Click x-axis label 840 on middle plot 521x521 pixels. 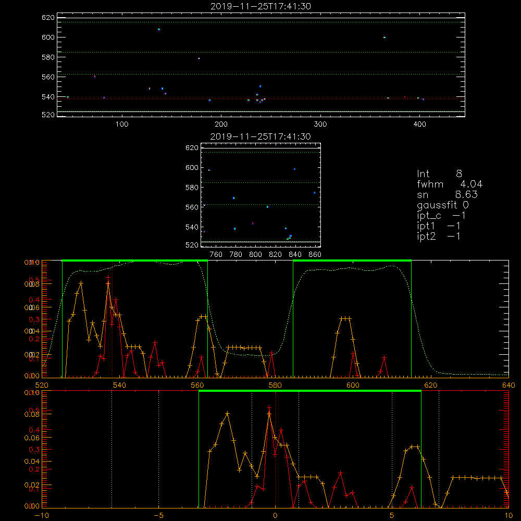pyautogui.click(x=295, y=255)
